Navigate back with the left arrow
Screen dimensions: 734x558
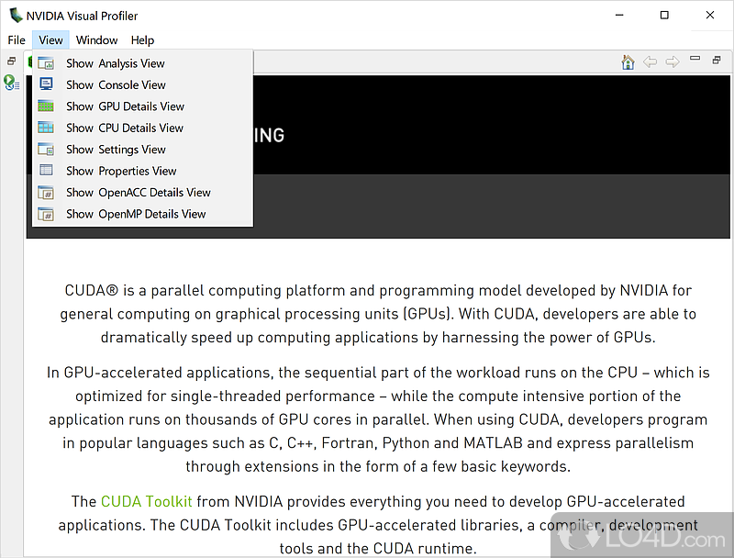click(650, 61)
